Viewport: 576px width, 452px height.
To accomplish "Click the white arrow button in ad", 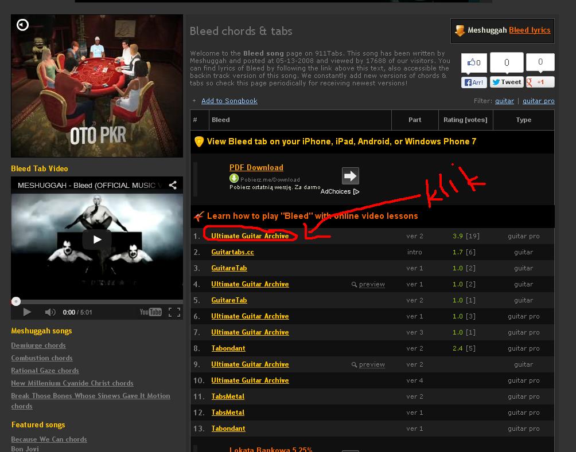I will [350, 176].
